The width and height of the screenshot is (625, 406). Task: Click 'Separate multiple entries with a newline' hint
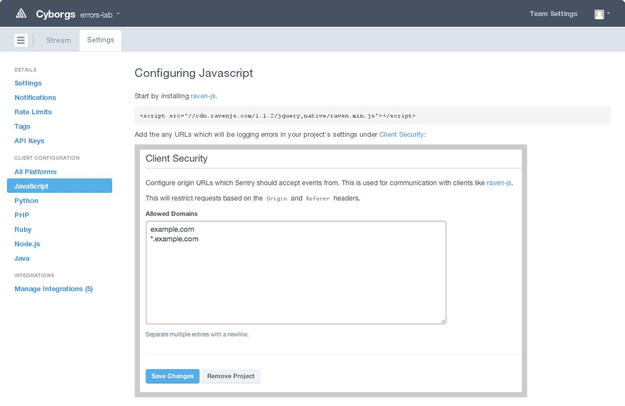(x=197, y=334)
